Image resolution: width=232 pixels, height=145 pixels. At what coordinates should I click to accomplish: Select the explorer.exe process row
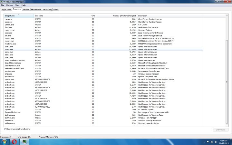pyautogui.click(x=103, y=30)
